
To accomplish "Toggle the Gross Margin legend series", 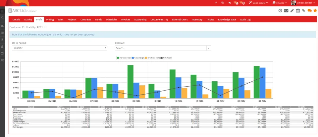I will (x=138, y=58).
